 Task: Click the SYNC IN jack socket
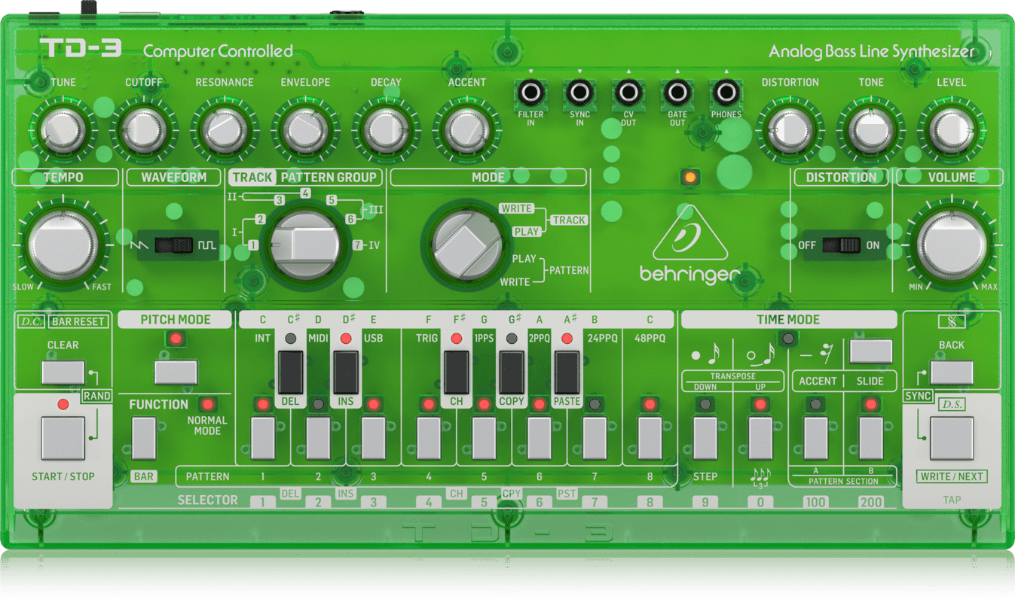pos(579,93)
